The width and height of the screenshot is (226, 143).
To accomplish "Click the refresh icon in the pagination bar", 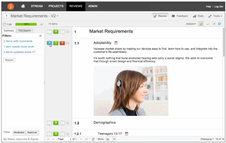I will click(x=93, y=139).
